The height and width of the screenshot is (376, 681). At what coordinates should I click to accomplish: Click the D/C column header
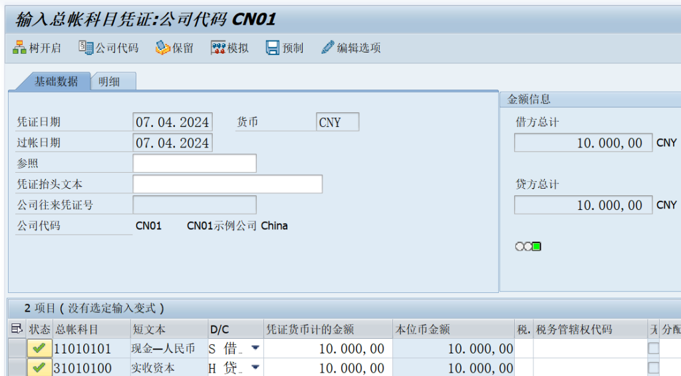[236, 329]
